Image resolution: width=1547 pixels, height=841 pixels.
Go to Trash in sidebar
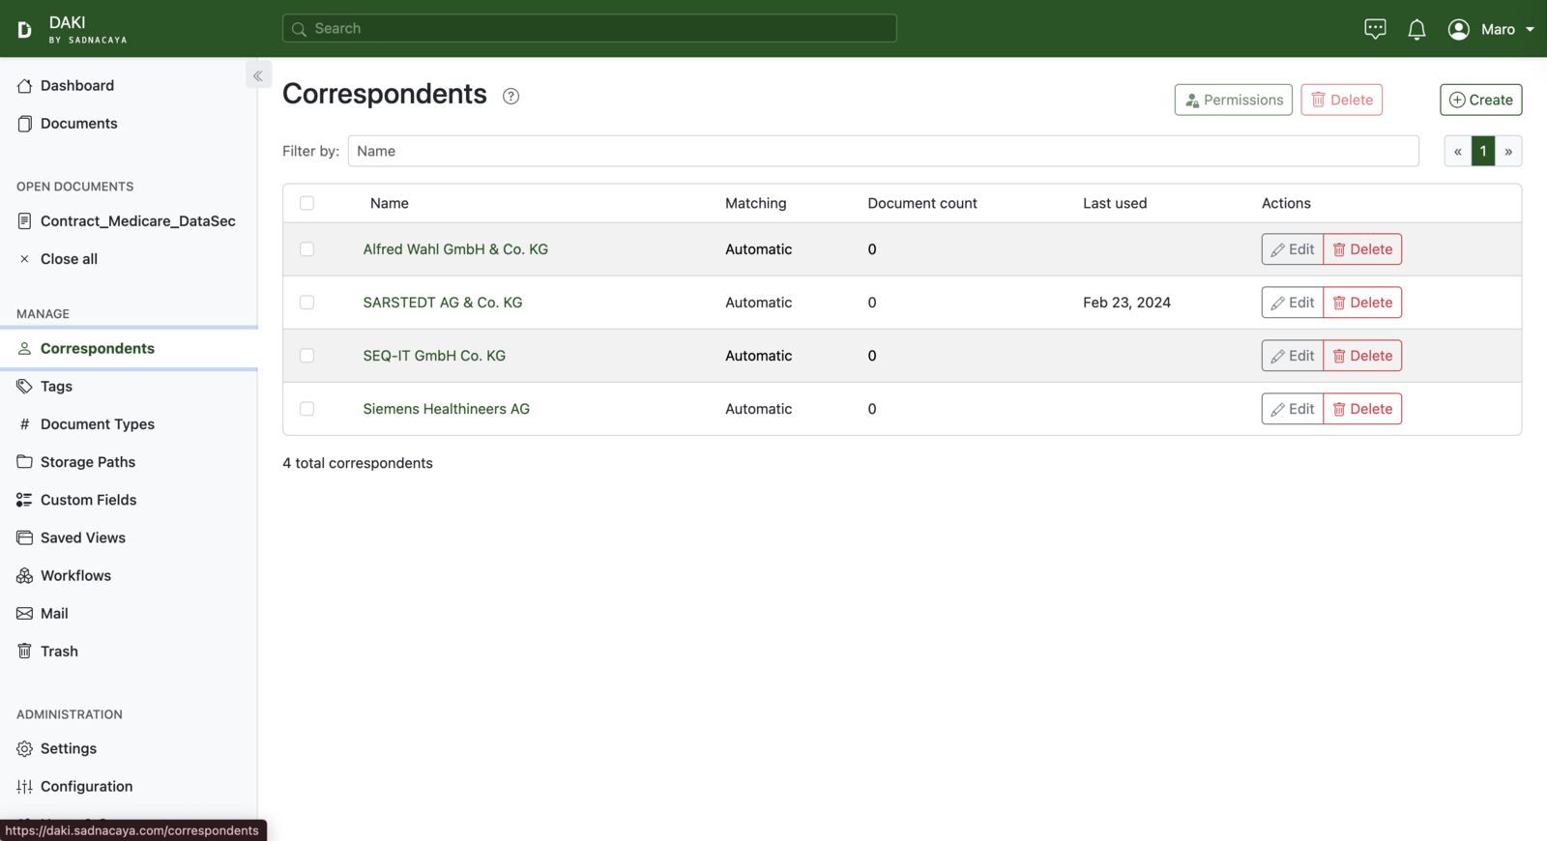click(x=59, y=652)
